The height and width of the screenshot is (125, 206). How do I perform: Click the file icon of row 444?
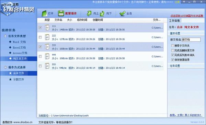[47, 56]
